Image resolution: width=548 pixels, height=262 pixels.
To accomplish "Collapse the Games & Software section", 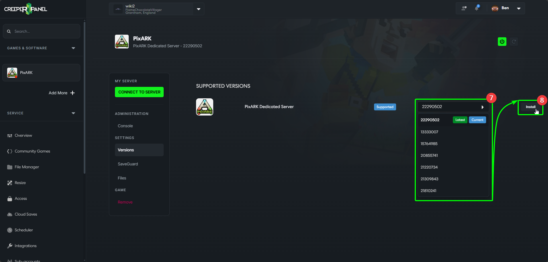I will (x=73, y=48).
